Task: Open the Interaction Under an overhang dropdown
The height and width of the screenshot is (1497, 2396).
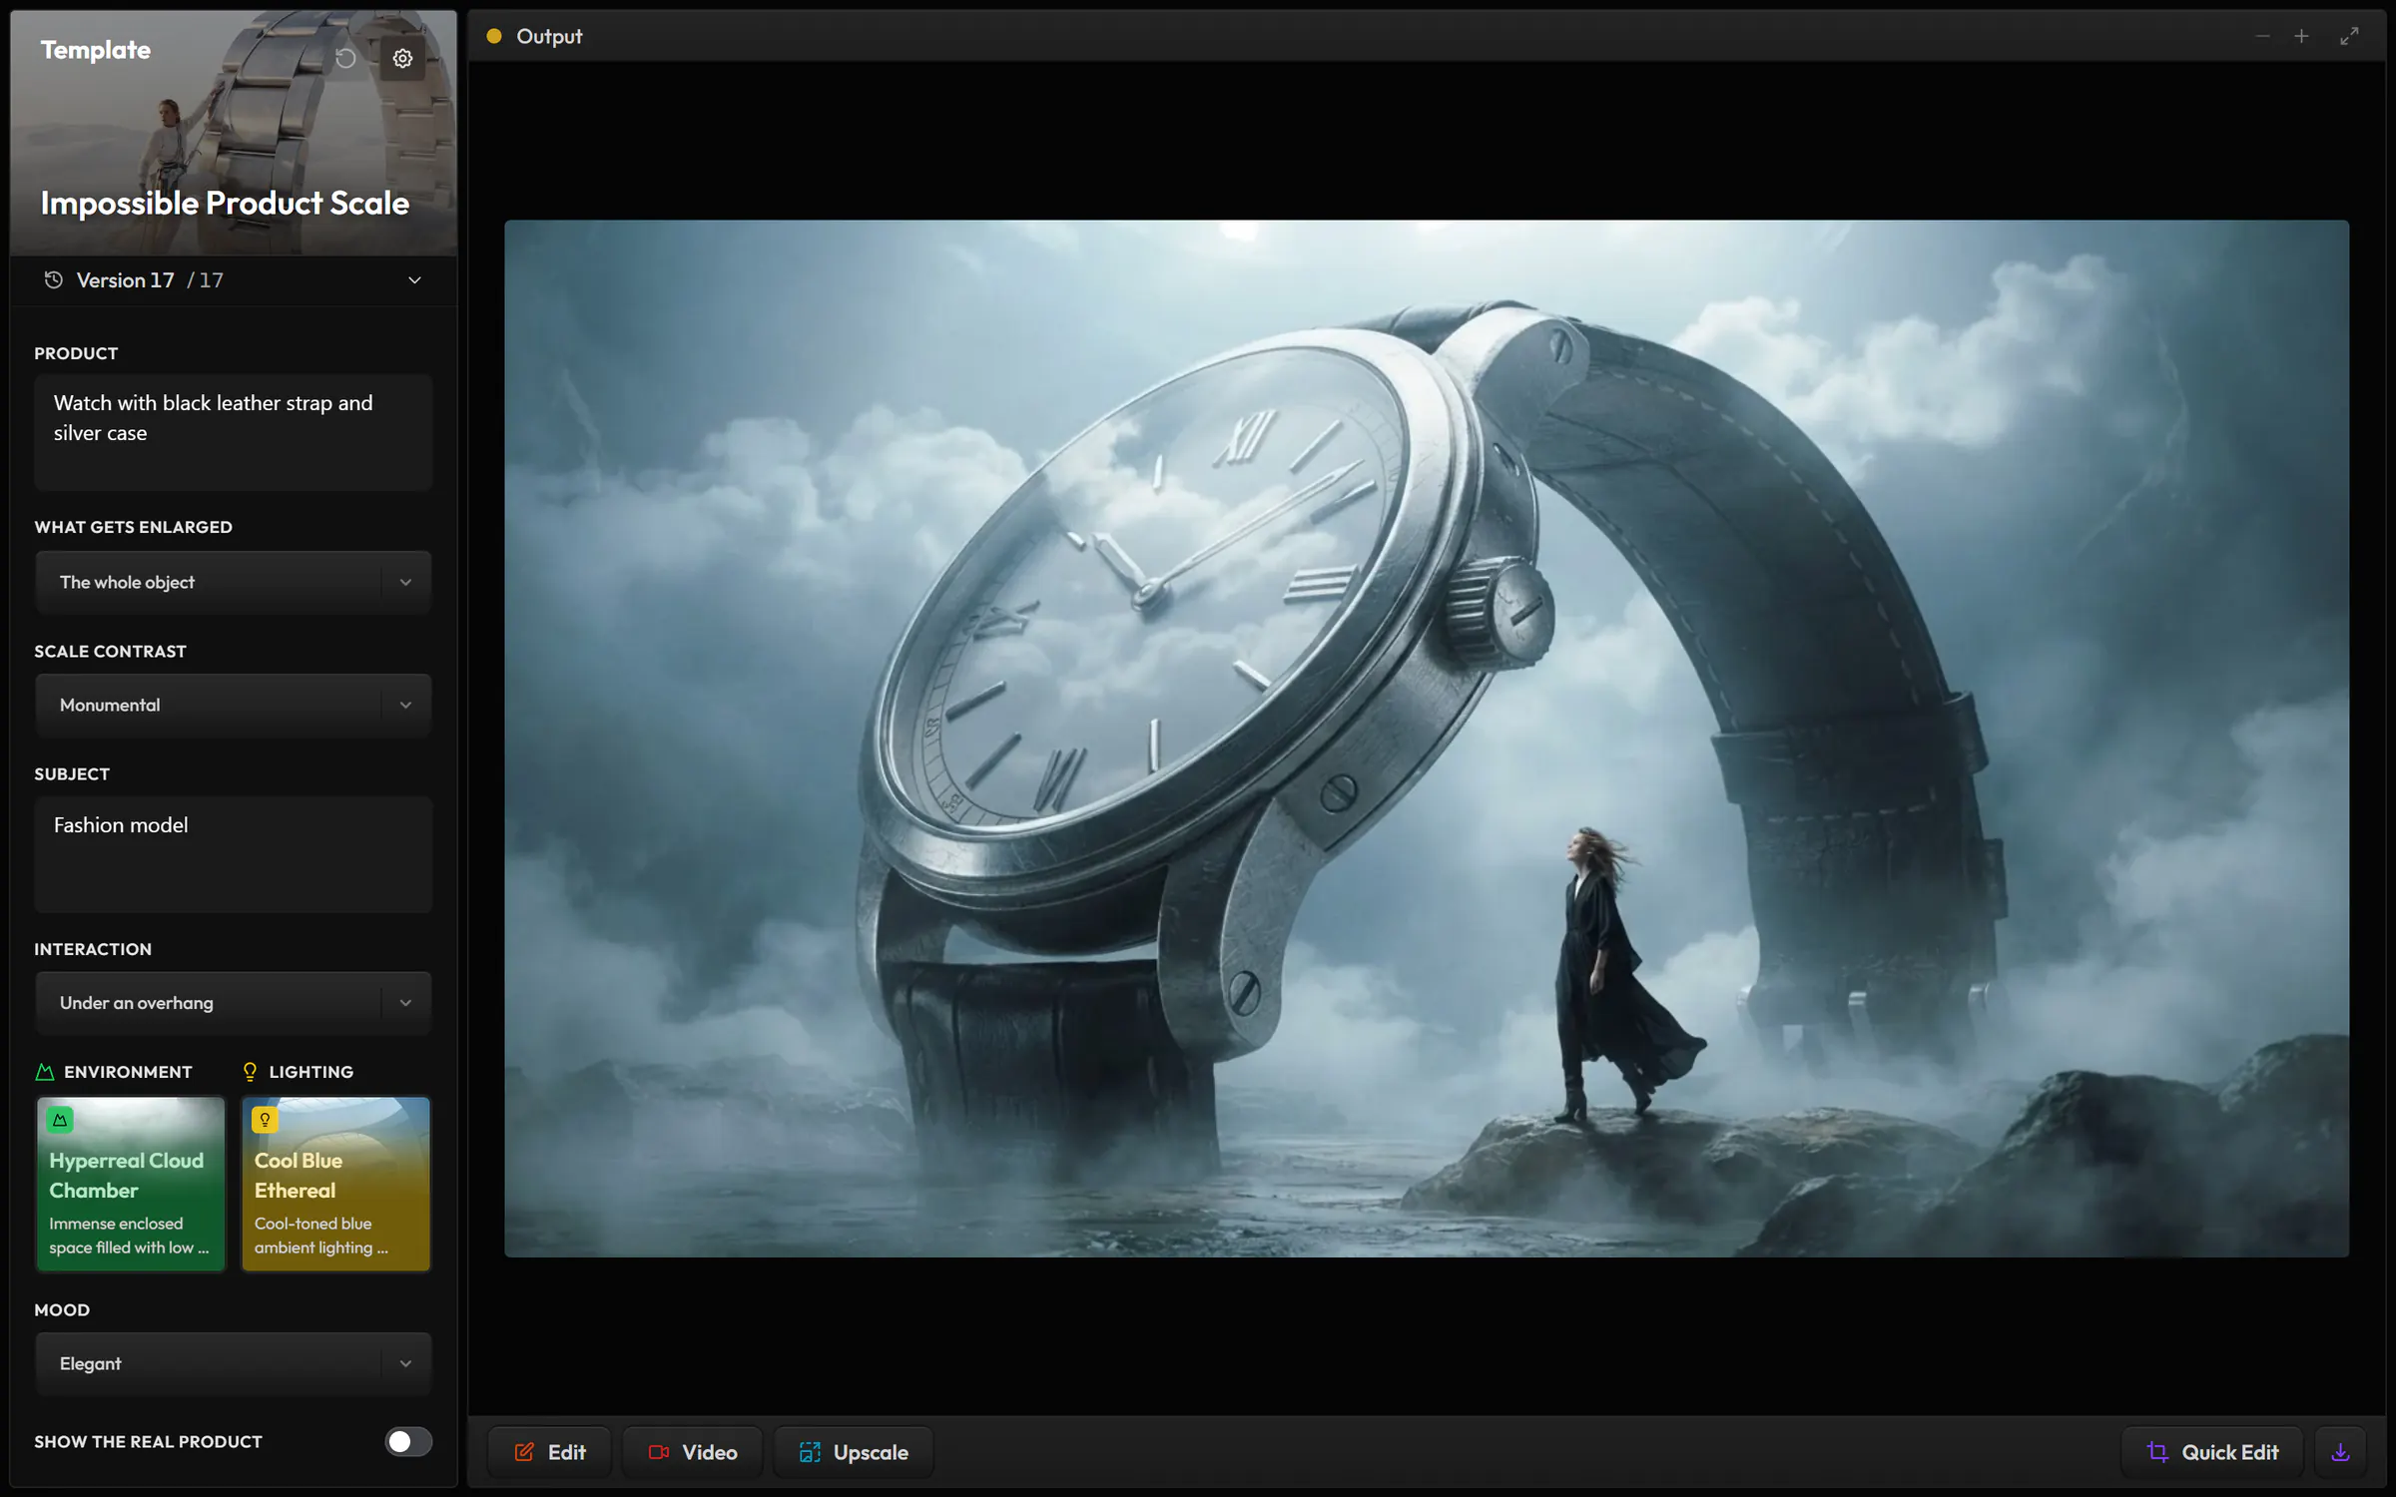Action: point(233,1002)
